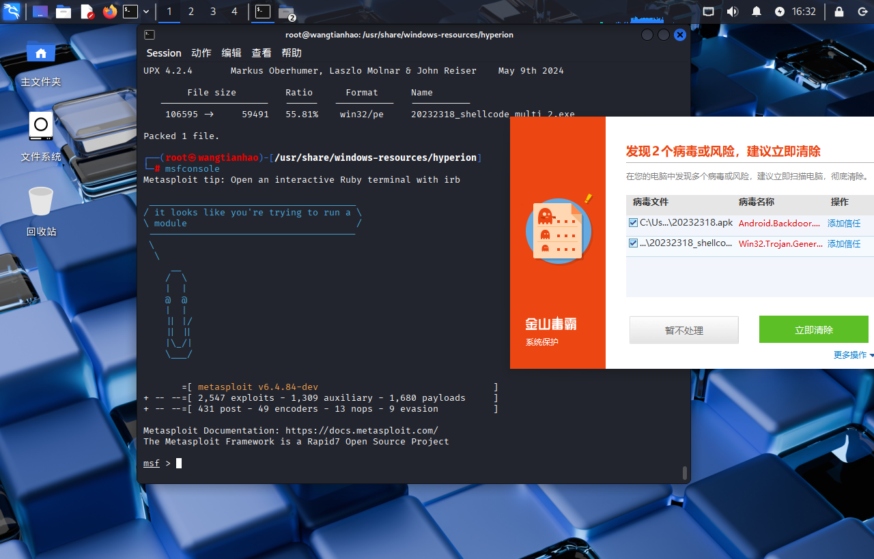Open the 动作 menu in terminal
This screenshot has width=874, height=559.
(x=201, y=53)
